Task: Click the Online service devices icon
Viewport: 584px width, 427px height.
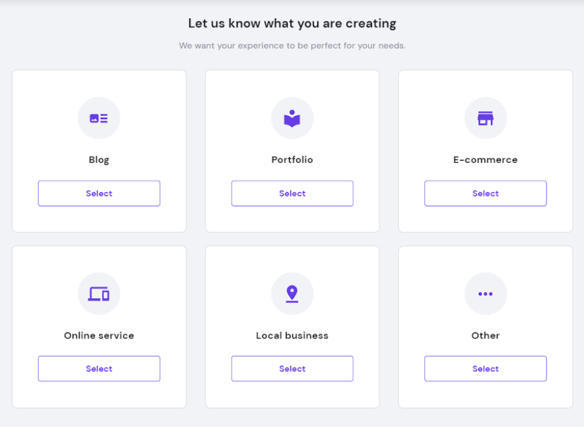Action: tap(99, 294)
